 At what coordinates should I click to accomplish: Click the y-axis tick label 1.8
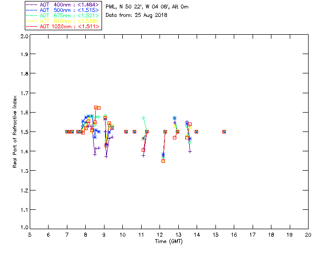pyautogui.click(x=24, y=73)
